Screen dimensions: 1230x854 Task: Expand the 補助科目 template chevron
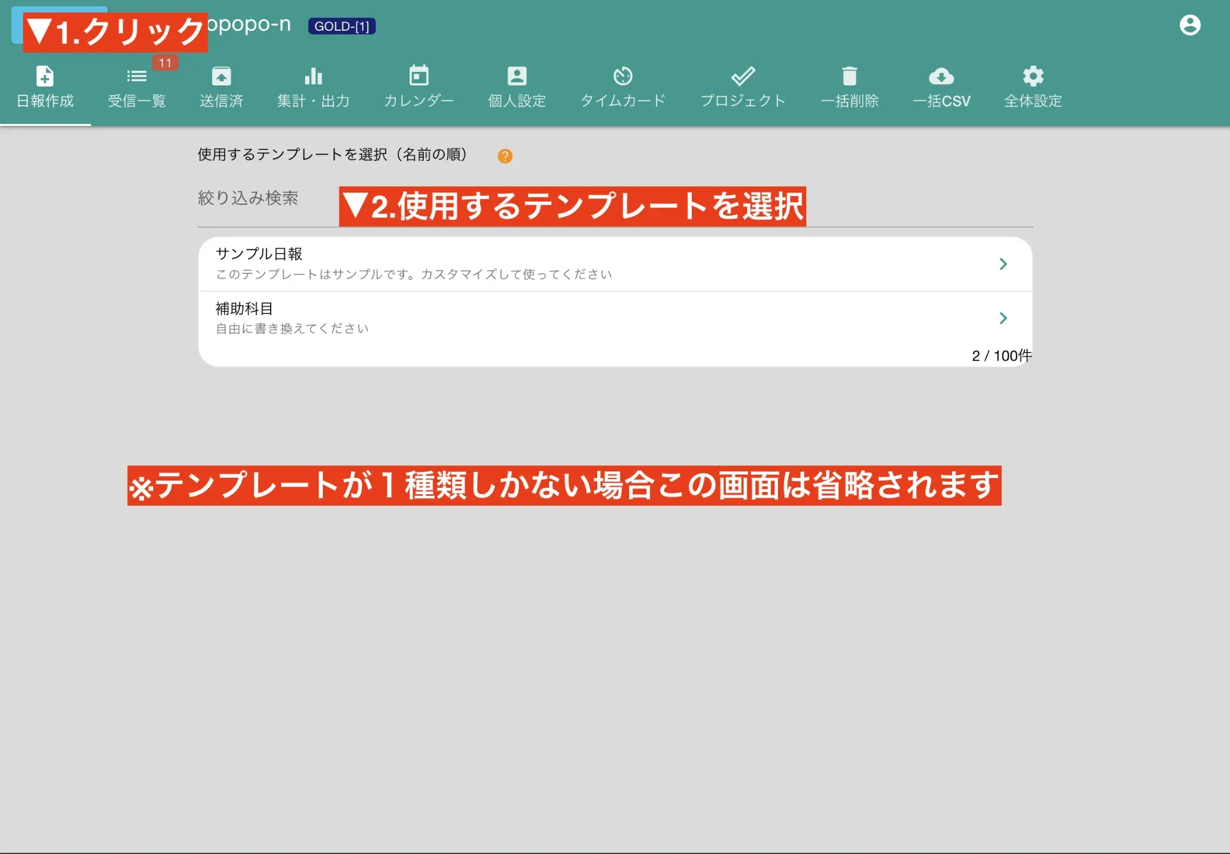1004,318
